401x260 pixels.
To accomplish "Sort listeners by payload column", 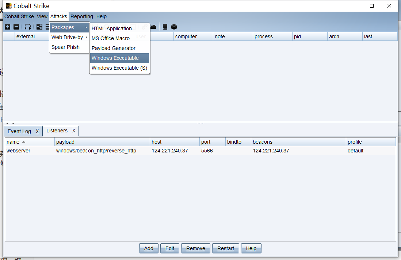I will pyautogui.click(x=102, y=142).
